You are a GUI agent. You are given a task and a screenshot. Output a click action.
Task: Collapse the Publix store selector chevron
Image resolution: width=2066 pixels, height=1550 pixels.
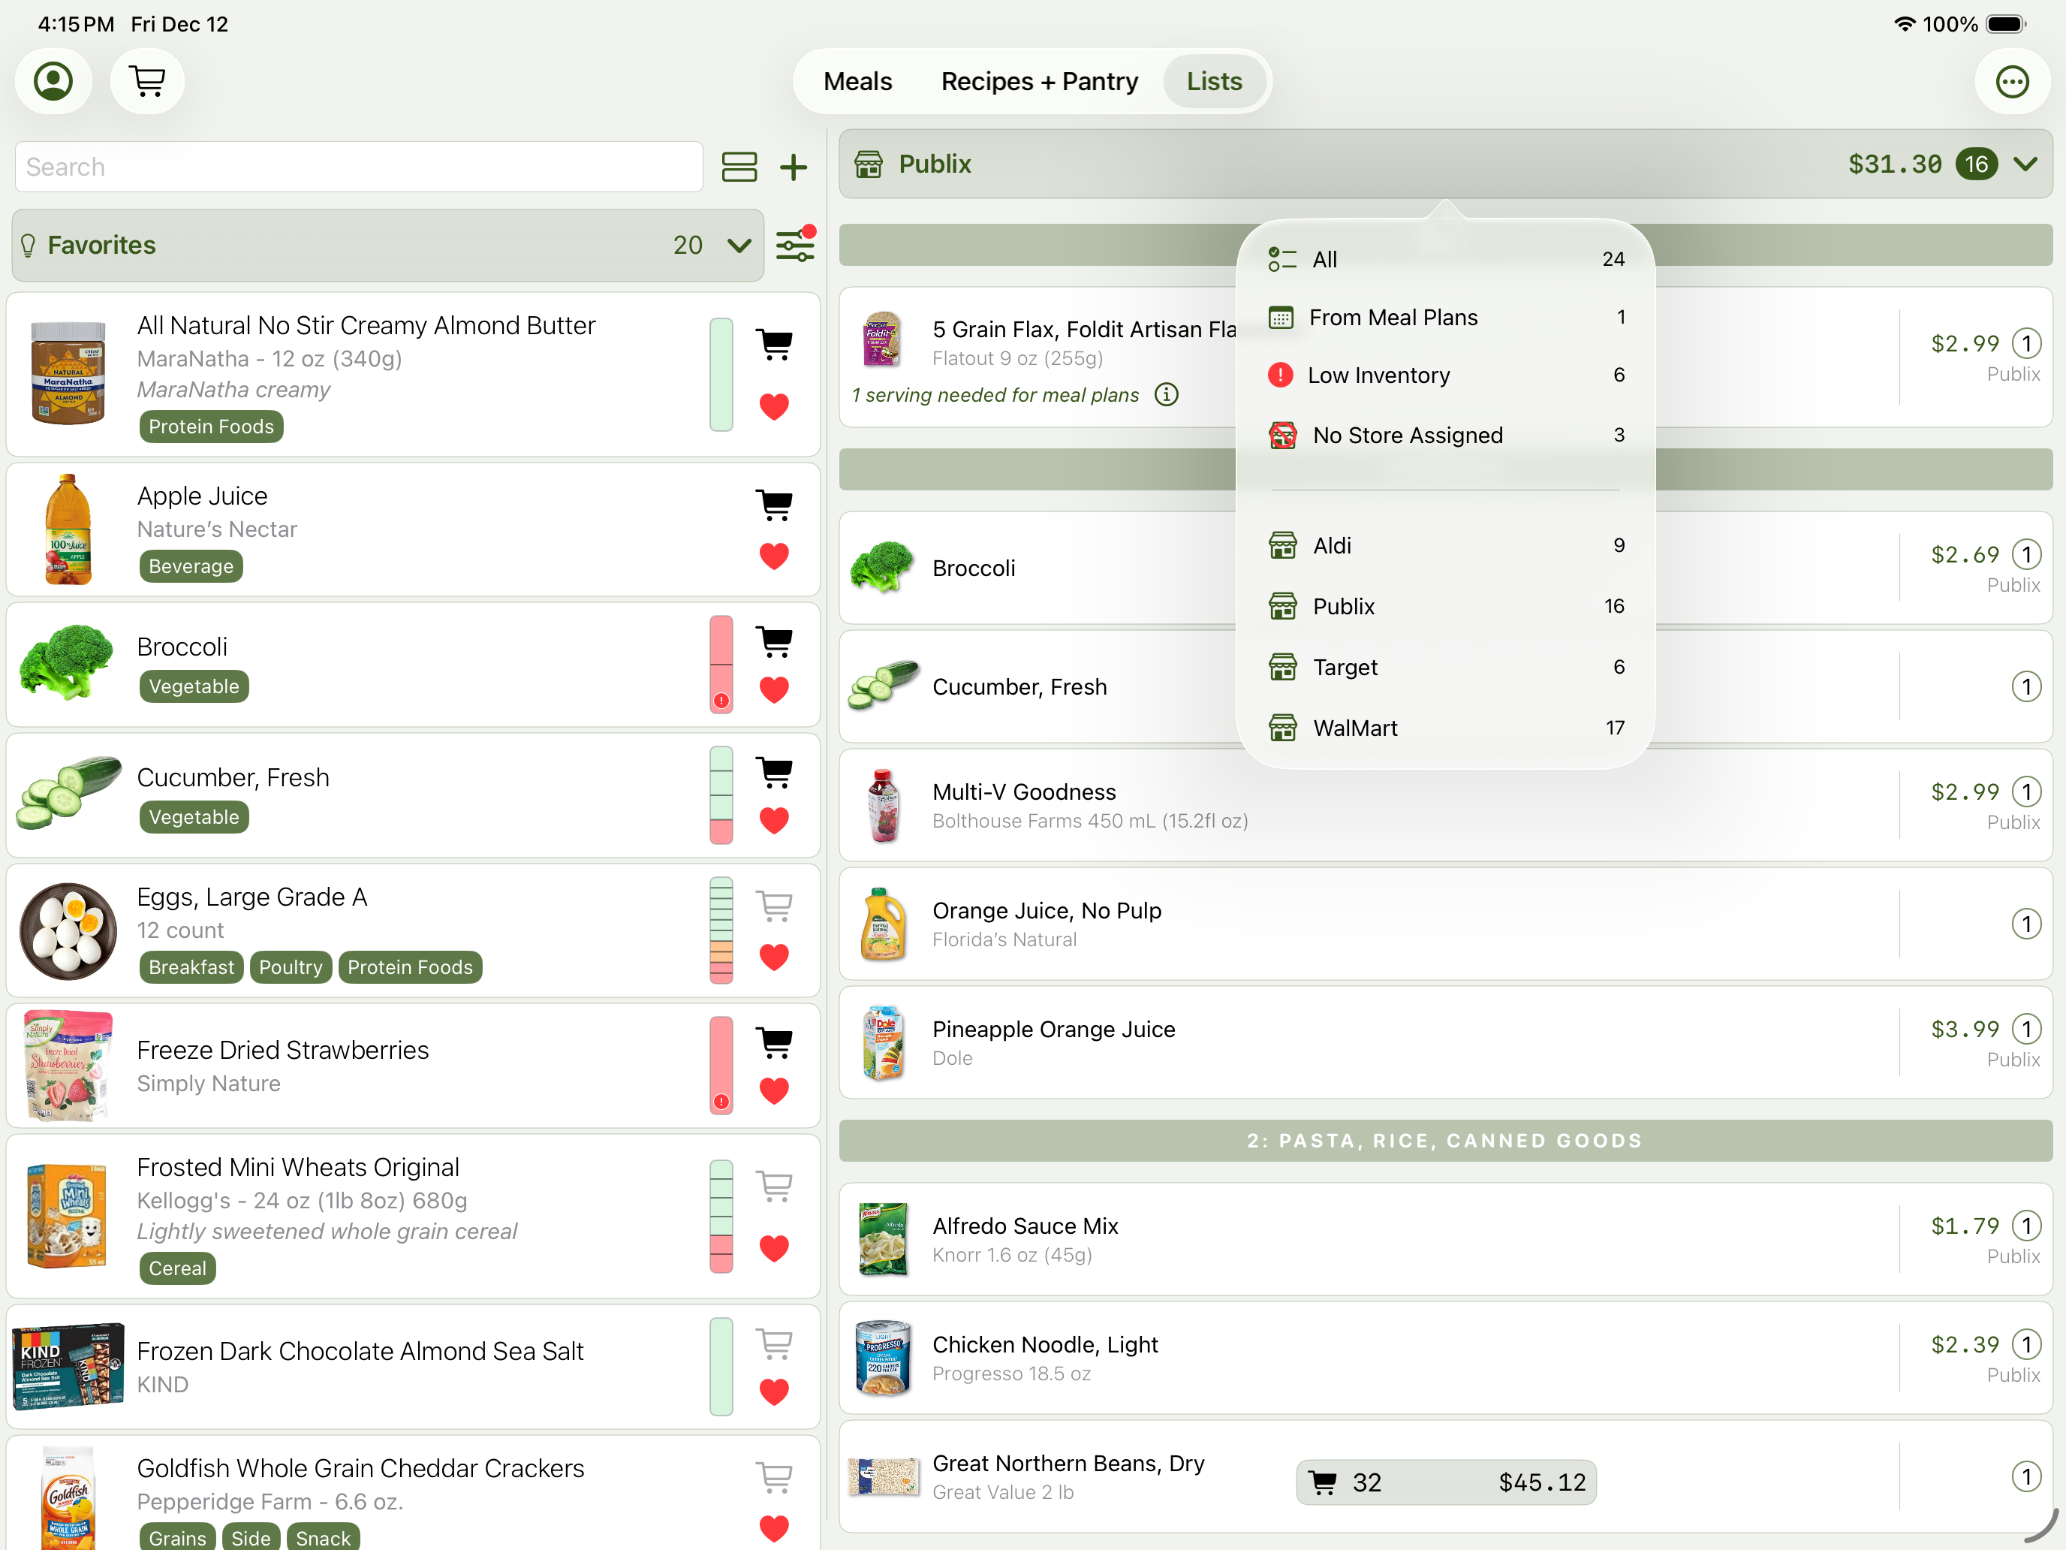point(2025,164)
